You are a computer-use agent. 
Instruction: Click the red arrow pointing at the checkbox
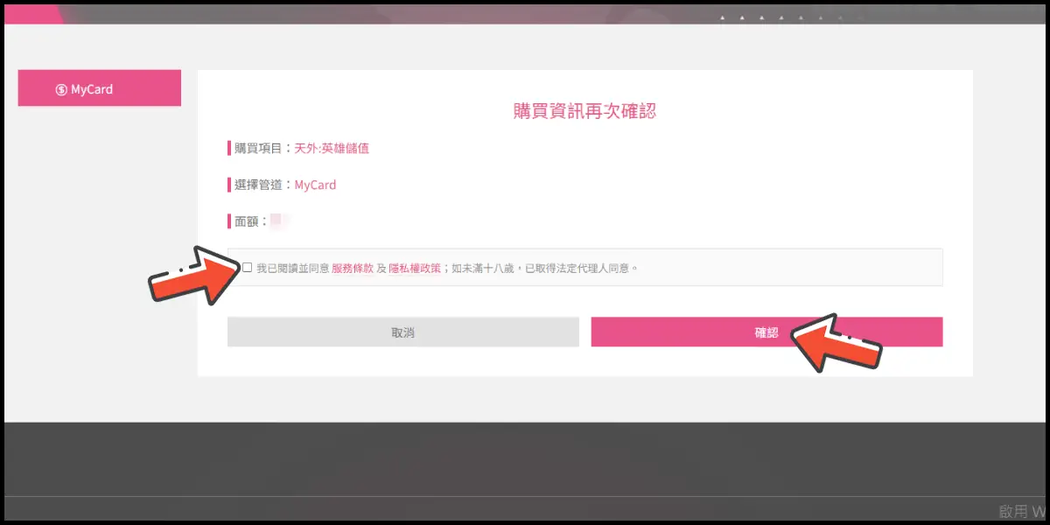coord(191,276)
